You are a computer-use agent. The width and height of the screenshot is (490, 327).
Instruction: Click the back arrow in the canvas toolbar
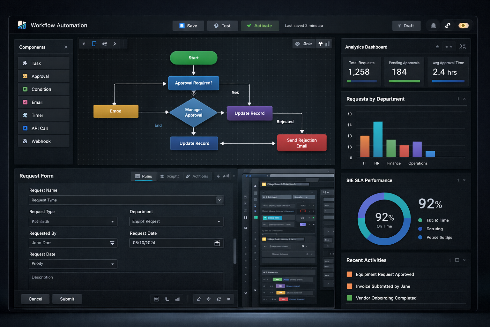pos(84,43)
